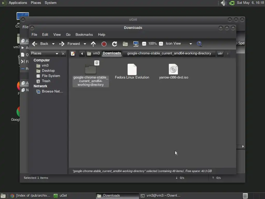Click the uGet right scroll arrow
This screenshot has width=265, height=199.
[243, 147]
